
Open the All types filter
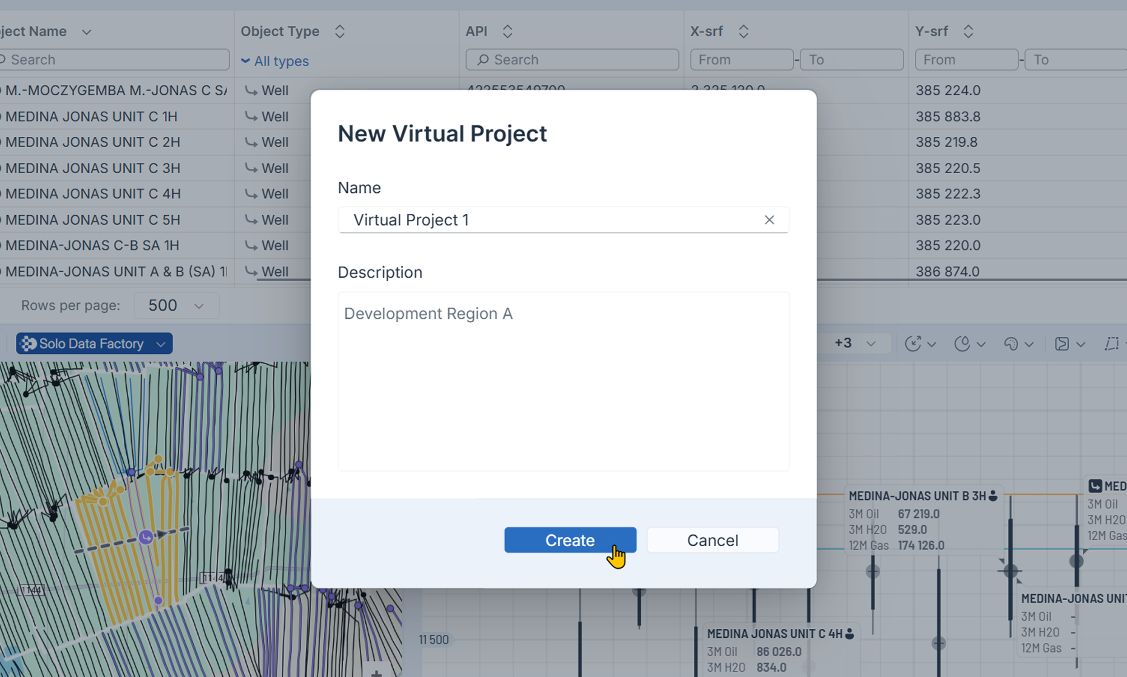[275, 61]
